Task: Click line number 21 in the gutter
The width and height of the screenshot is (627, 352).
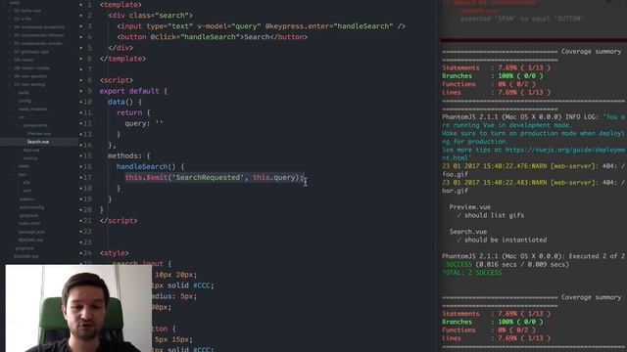Action: pos(87,221)
